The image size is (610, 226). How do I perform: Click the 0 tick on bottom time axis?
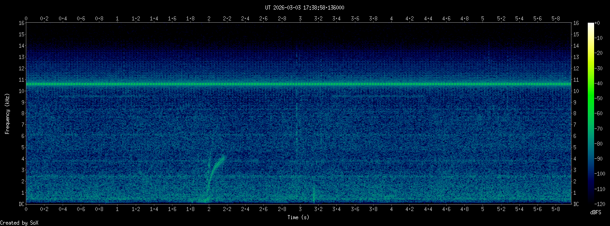26,209
